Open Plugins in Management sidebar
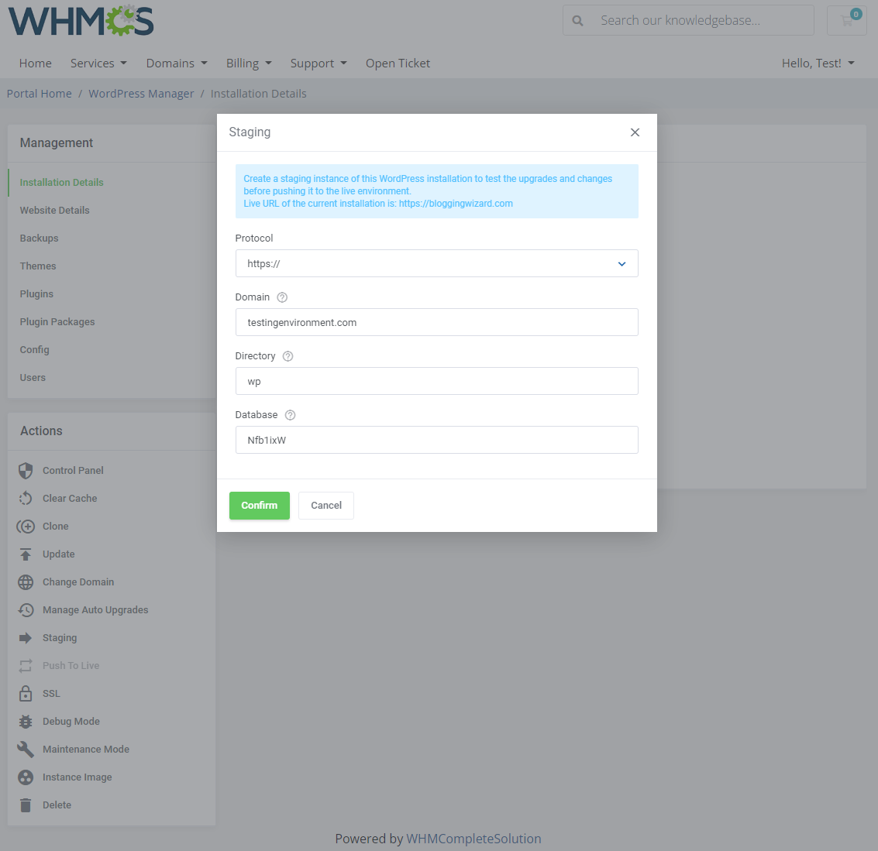The width and height of the screenshot is (878, 851). [37, 294]
